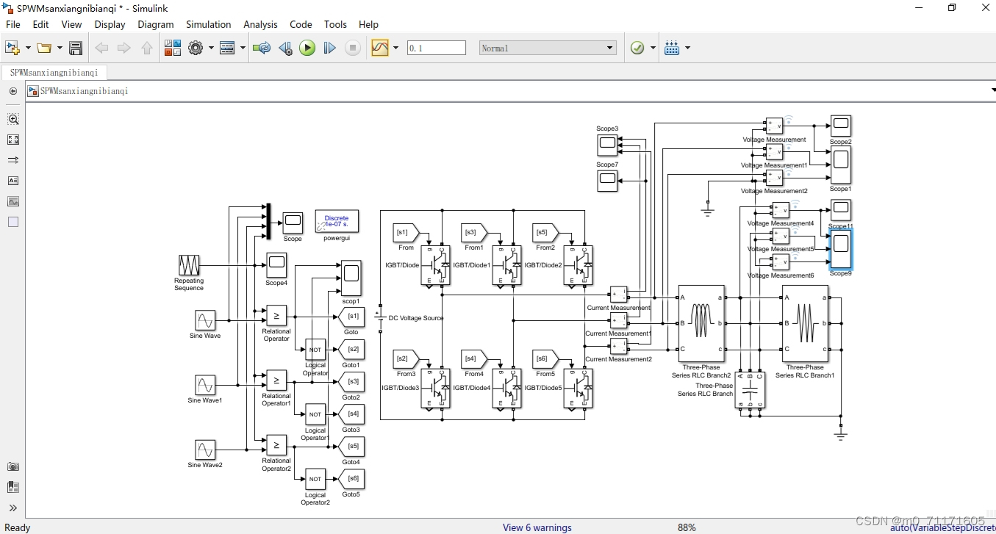Expand the Configuration gear dropdown arrow
The image size is (996, 534).
(211, 48)
